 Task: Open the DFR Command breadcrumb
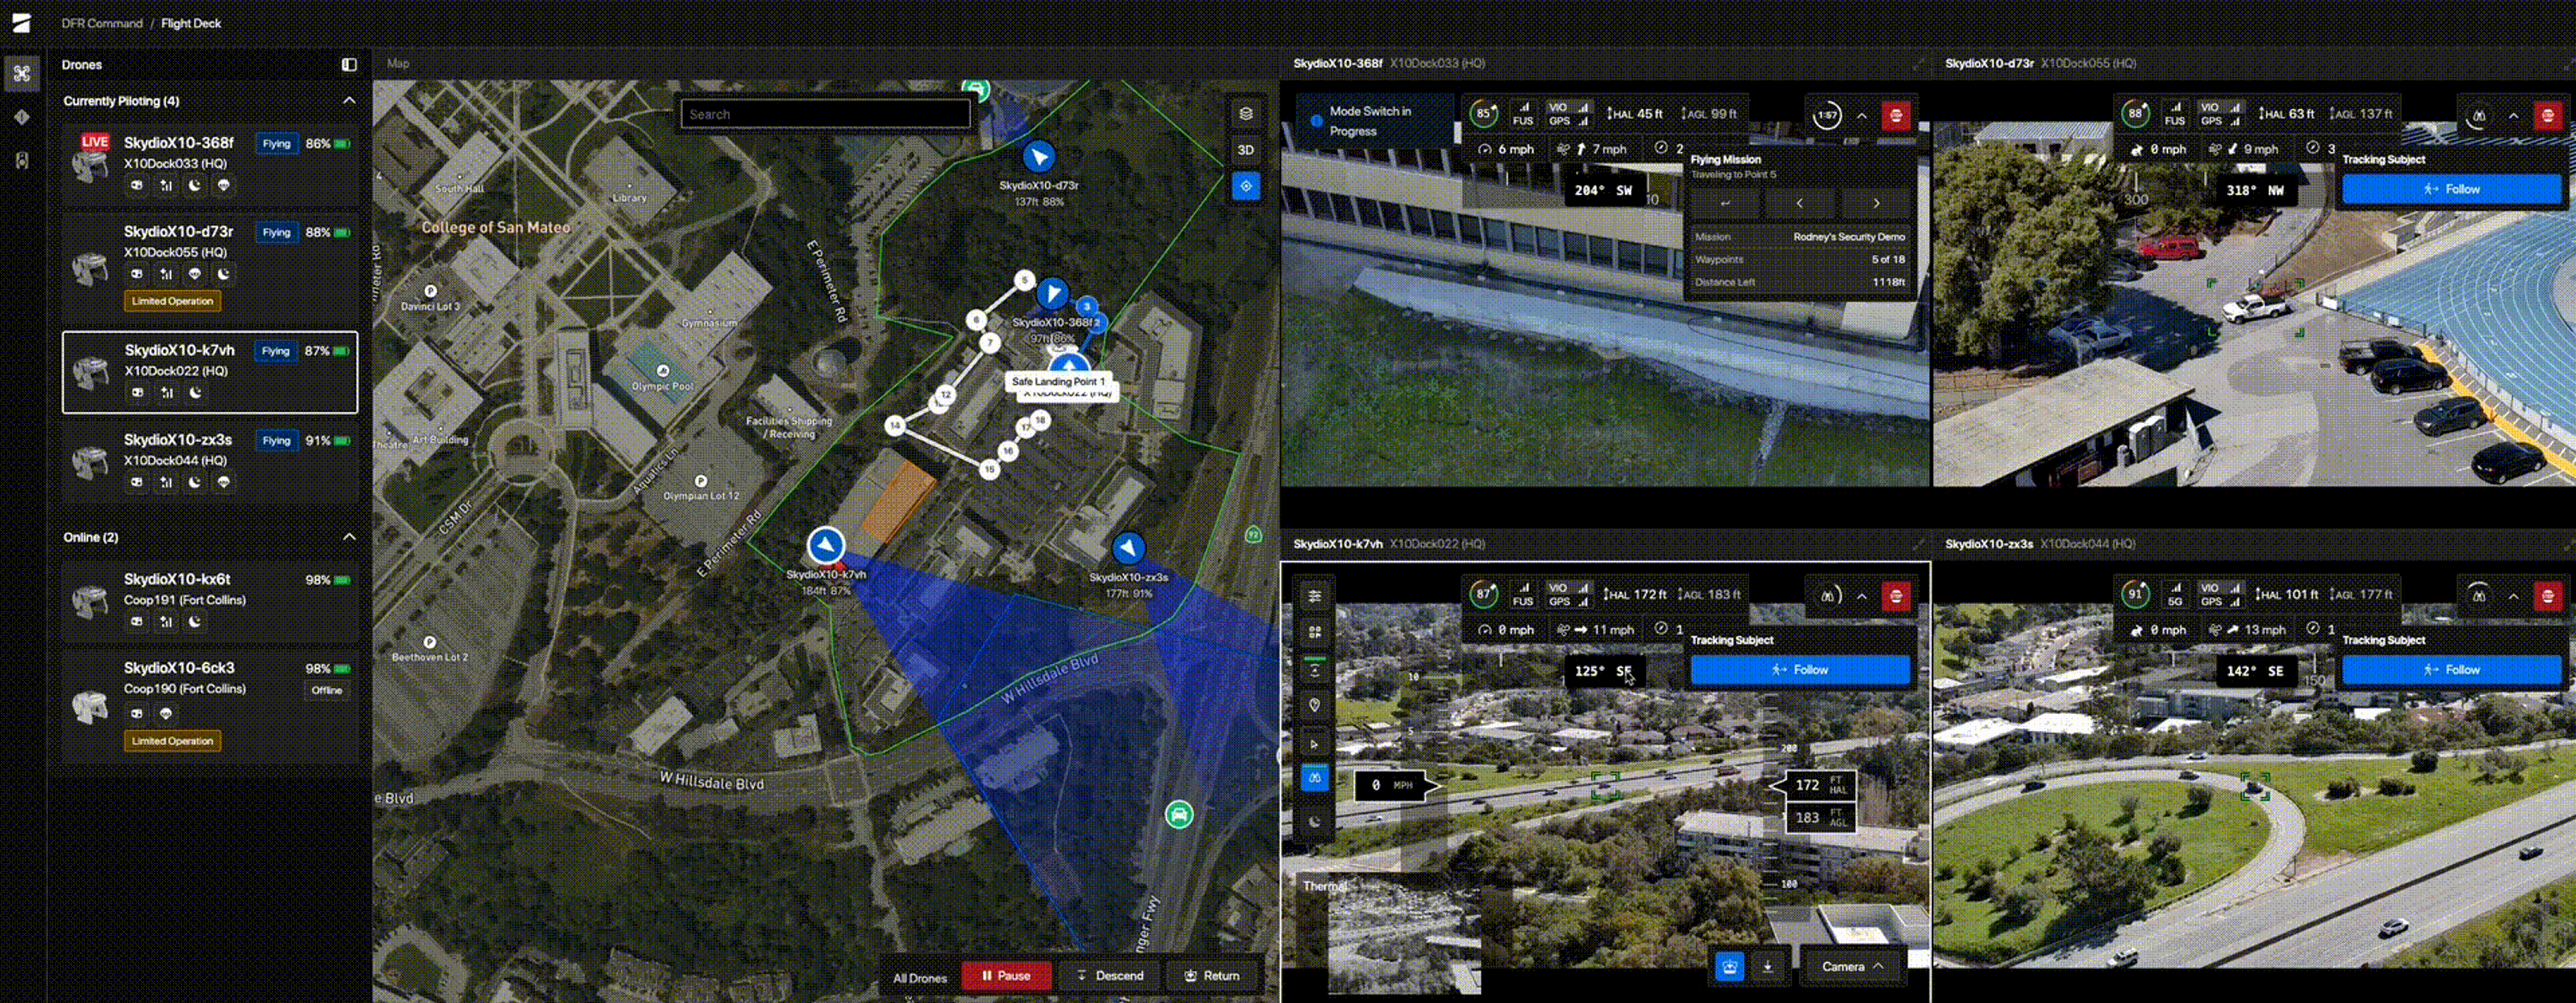pos(102,23)
